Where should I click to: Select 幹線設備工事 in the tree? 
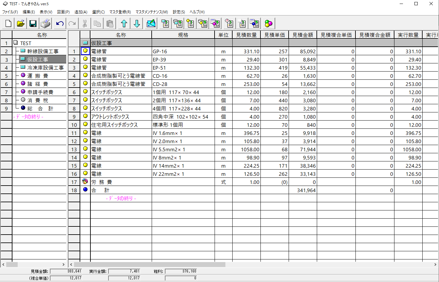point(43,51)
